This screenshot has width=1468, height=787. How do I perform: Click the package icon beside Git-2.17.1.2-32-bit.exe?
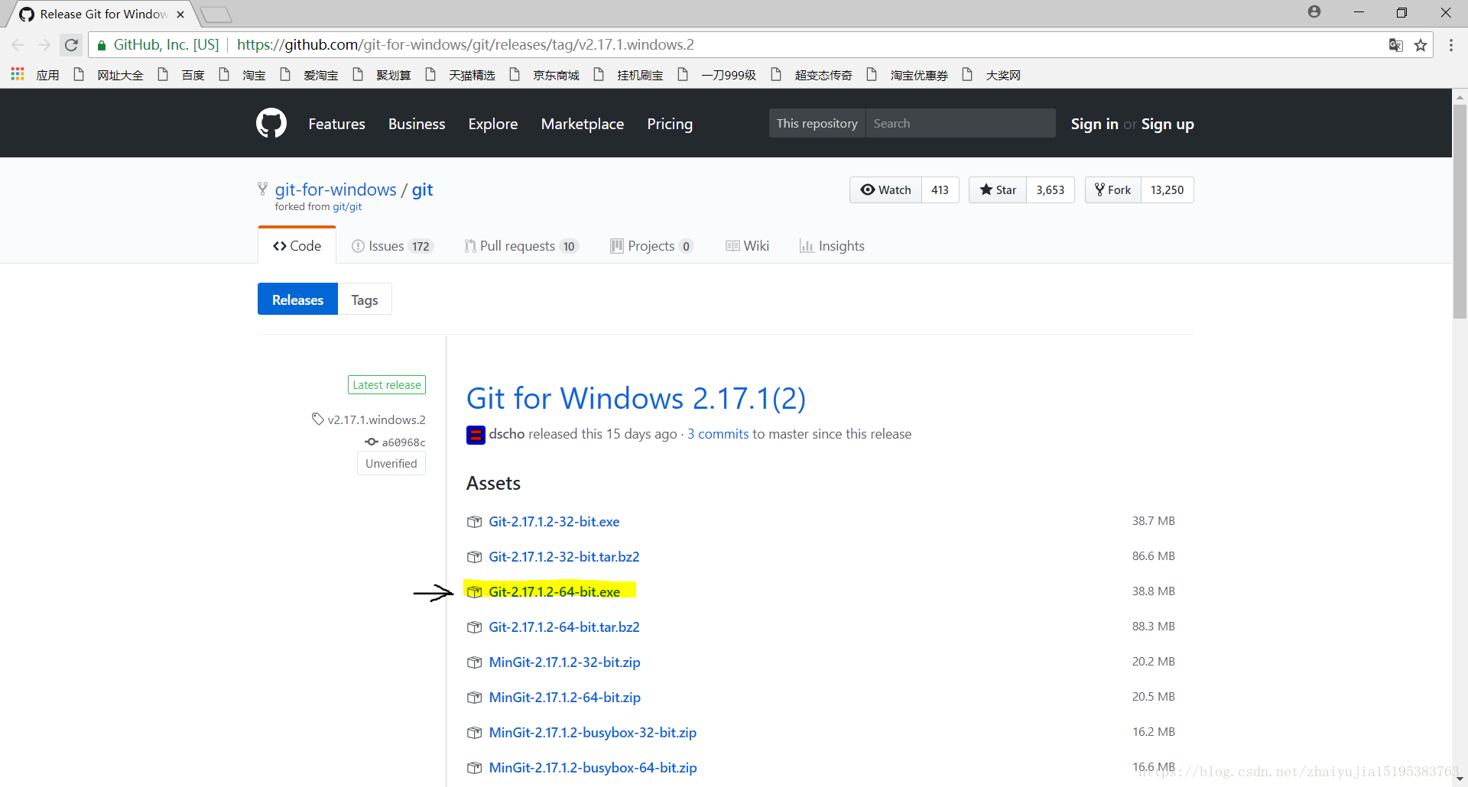[475, 522]
